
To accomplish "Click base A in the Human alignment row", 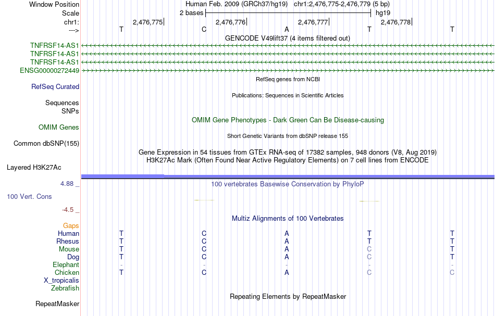I will 287,233.
